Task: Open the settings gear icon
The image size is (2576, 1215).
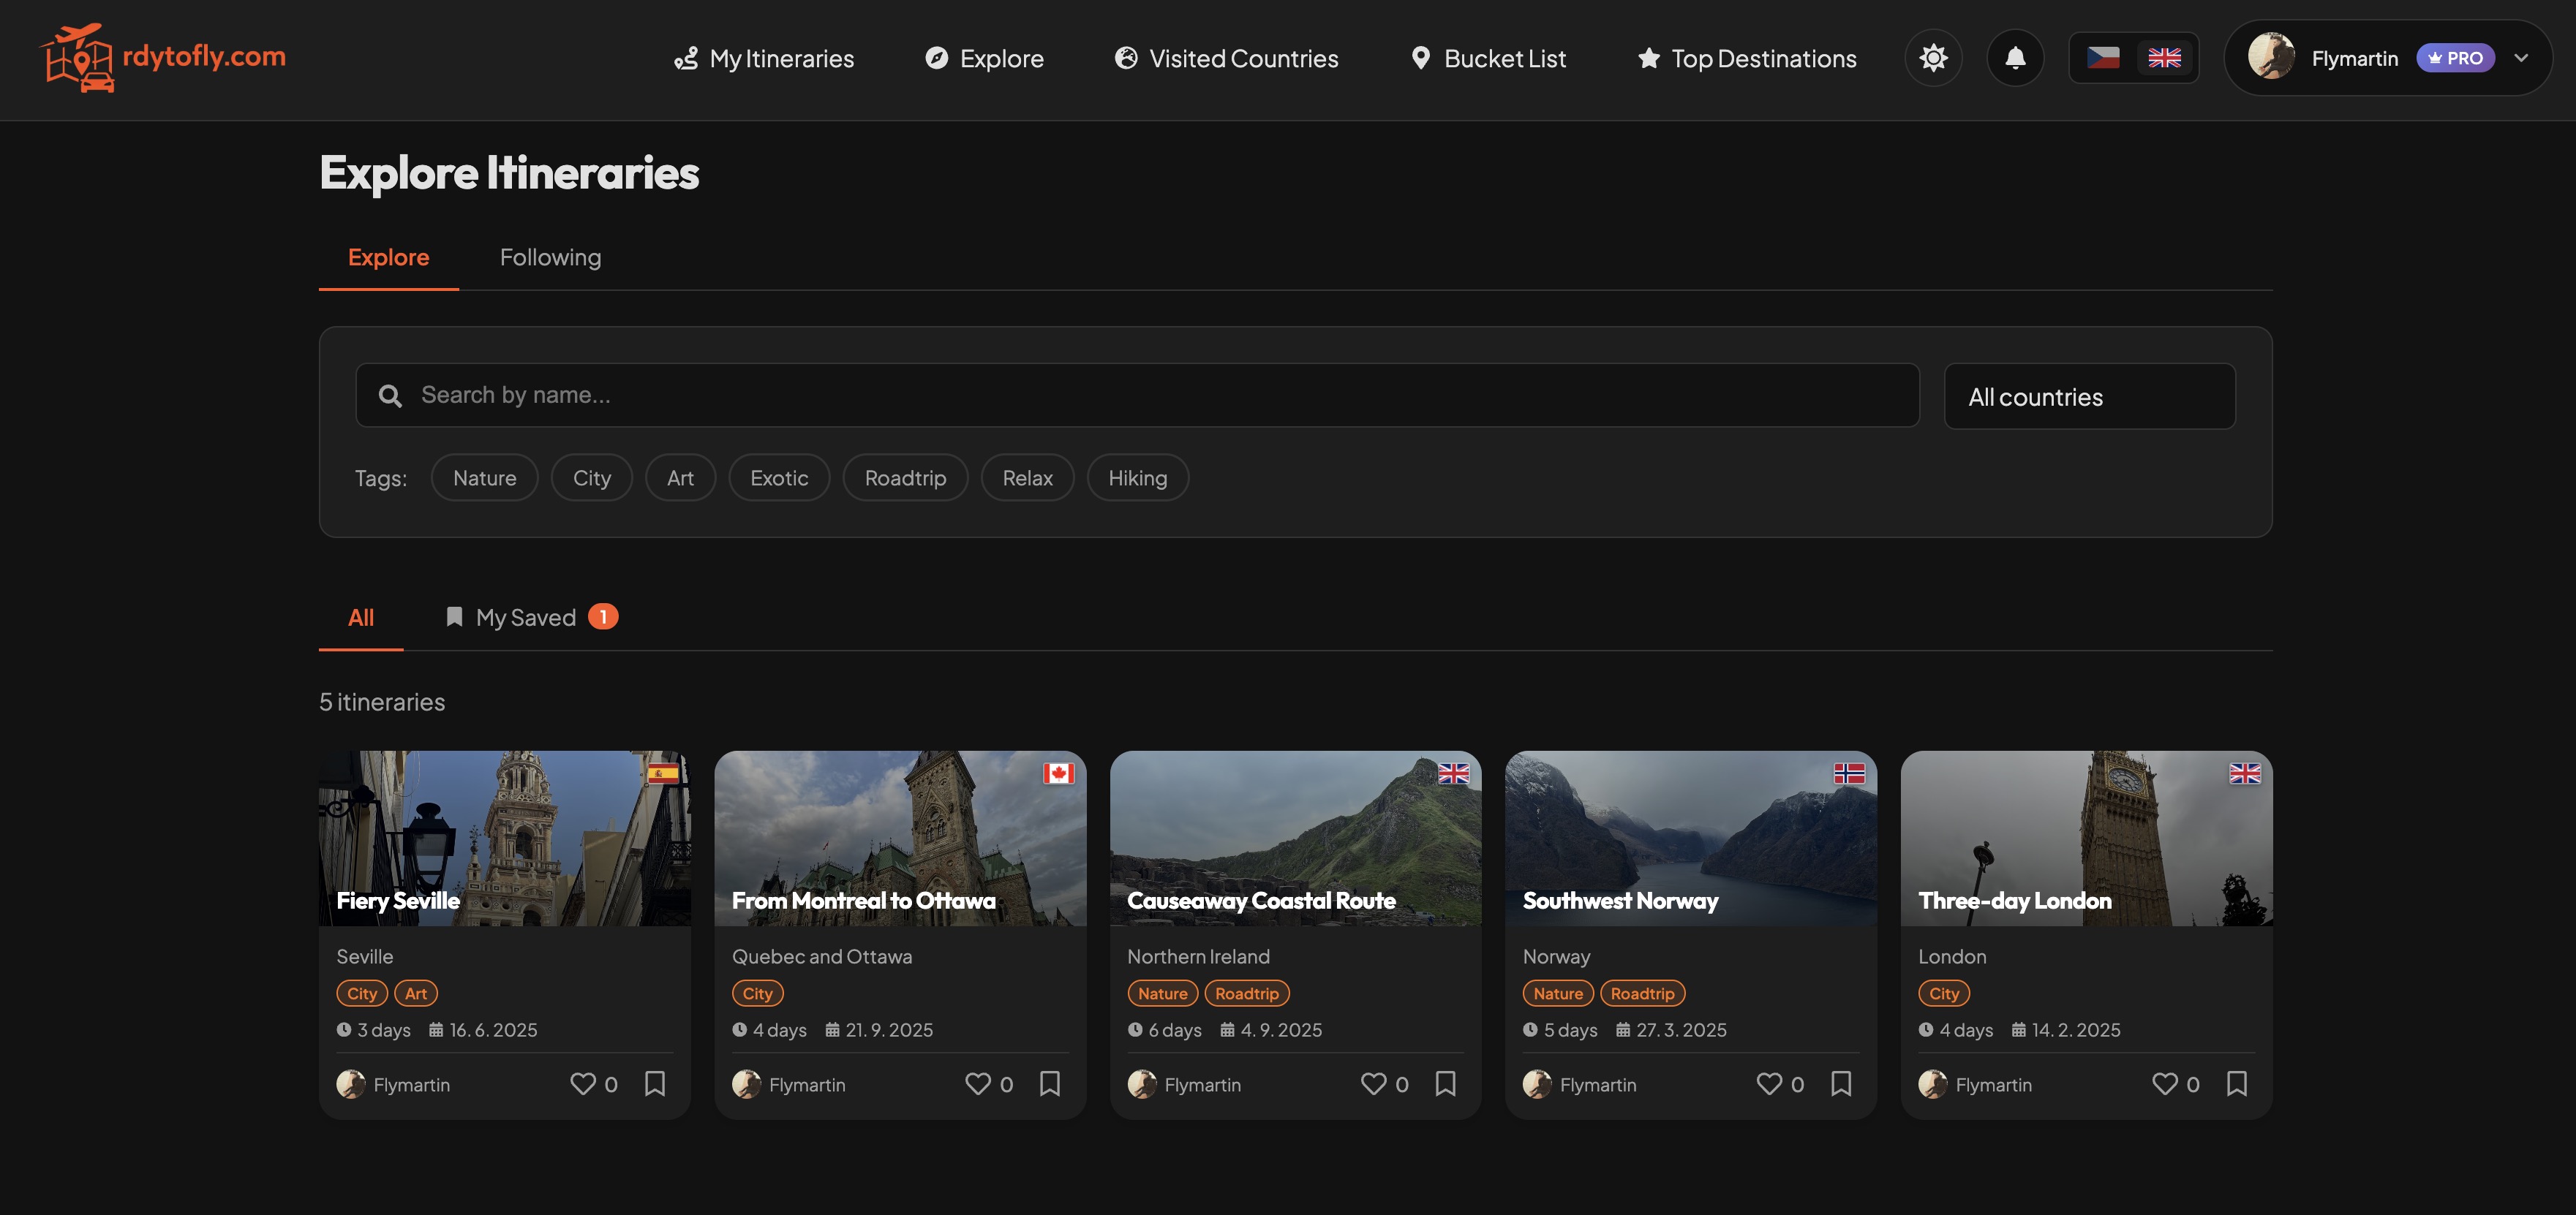Action: click(1933, 58)
